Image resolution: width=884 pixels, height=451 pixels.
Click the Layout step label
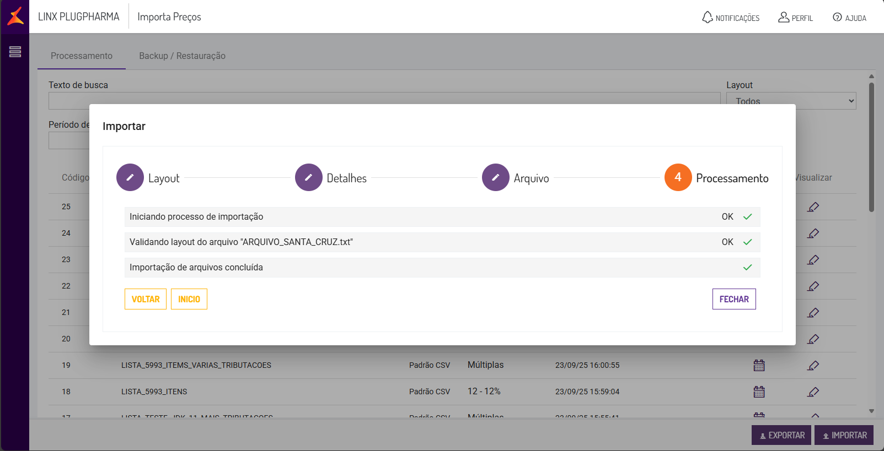click(x=164, y=178)
